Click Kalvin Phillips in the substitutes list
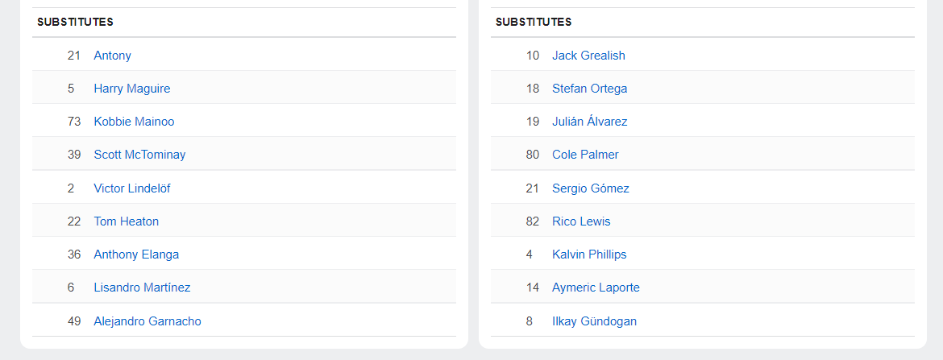This screenshot has height=360, width=943. click(x=589, y=254)
